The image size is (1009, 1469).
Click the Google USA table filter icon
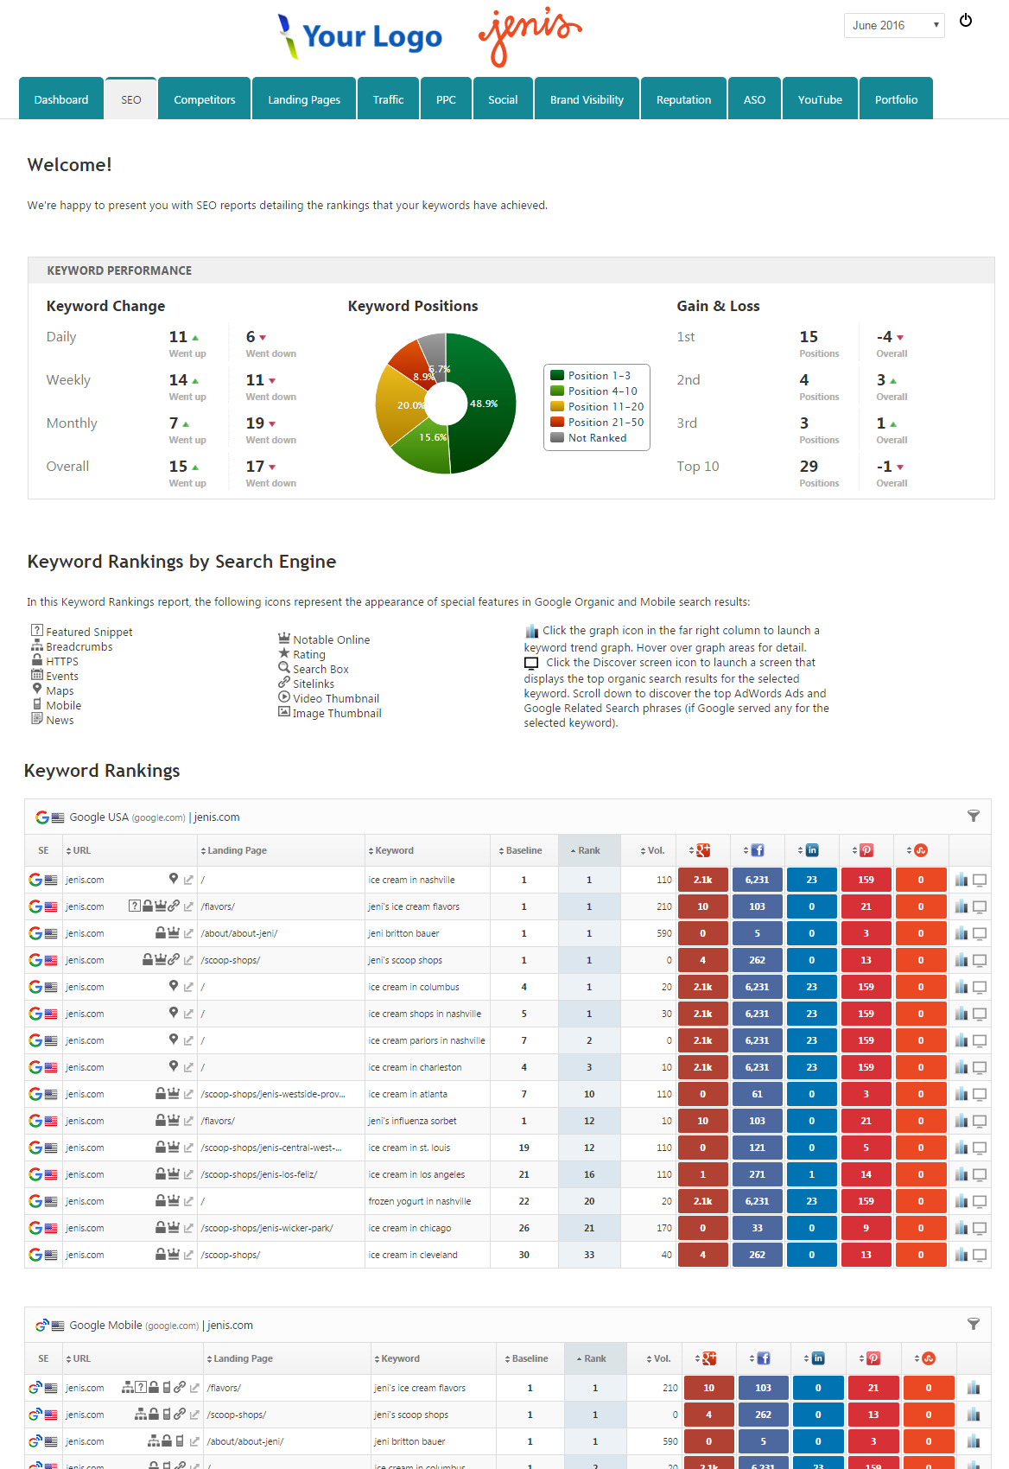click(x=974, y=816)
